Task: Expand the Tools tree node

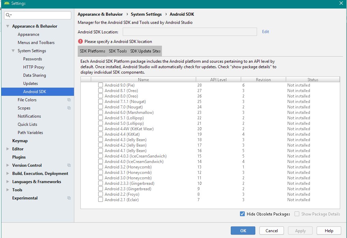Action: point(8,190)
